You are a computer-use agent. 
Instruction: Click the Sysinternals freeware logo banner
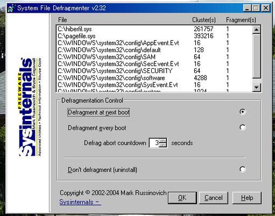coord(30,107)
